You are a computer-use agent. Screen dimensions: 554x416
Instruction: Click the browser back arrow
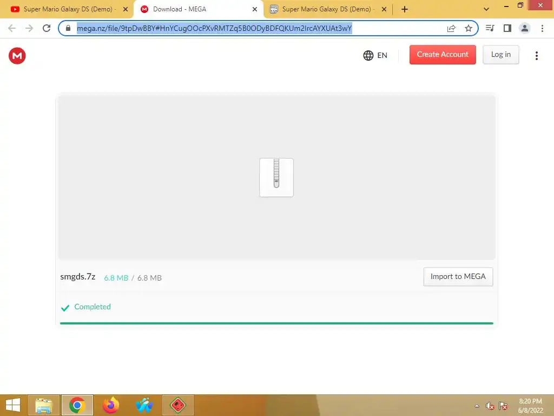point(12,28)
